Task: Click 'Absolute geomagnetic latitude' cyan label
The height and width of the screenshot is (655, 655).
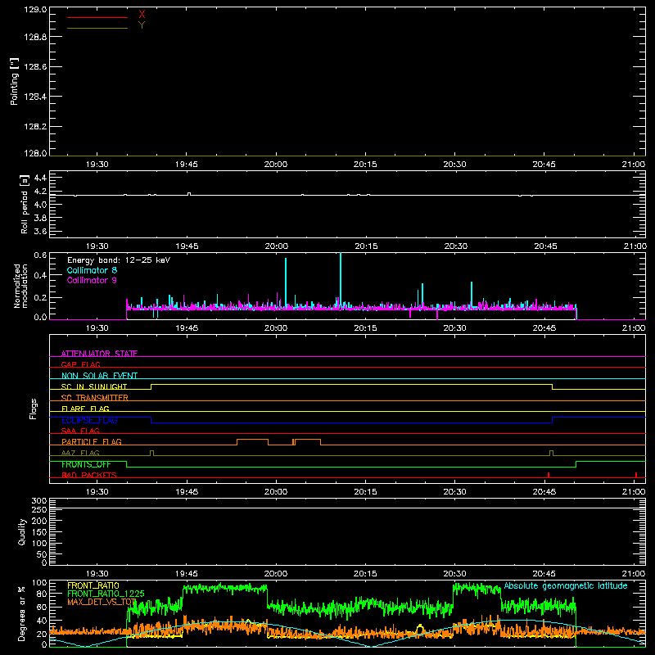Action: (x=566, y=585)
